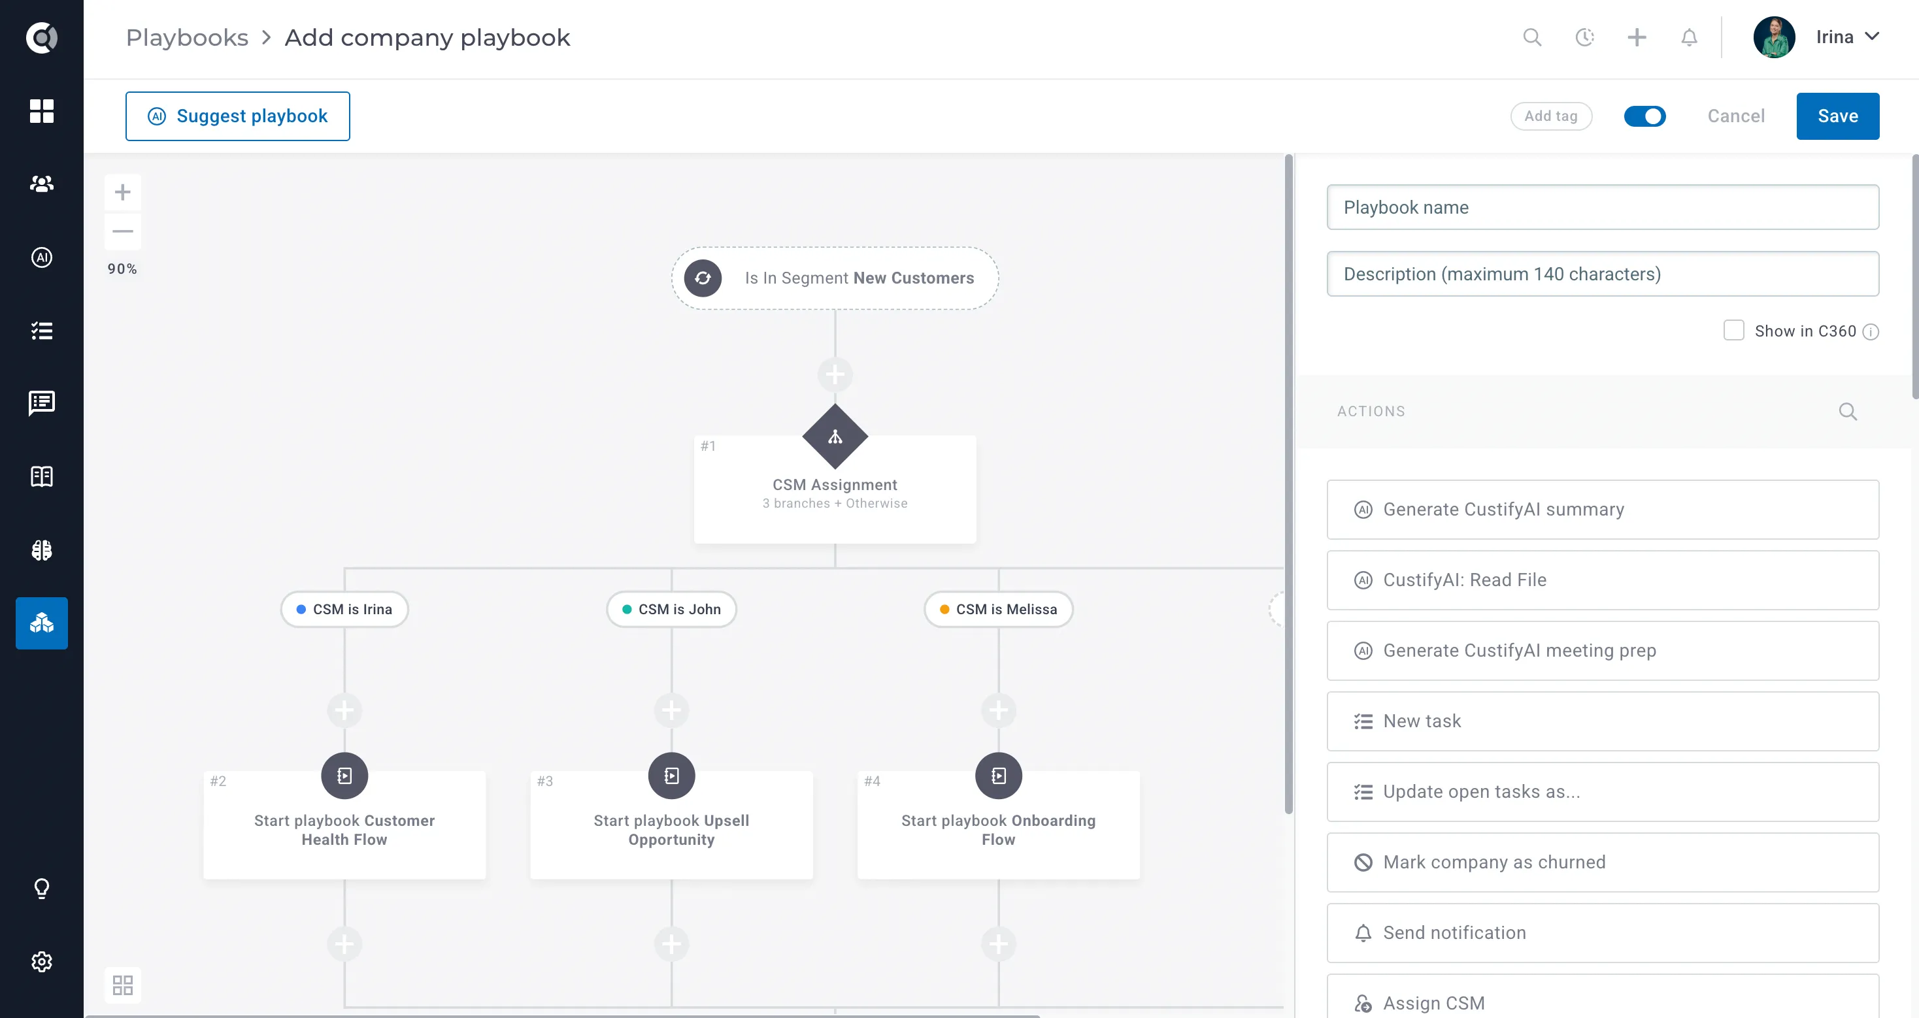The width and height of the screenshot is (1919, 1018).
Task: Open the recent history clock icon
Action: click(1584, 37)
